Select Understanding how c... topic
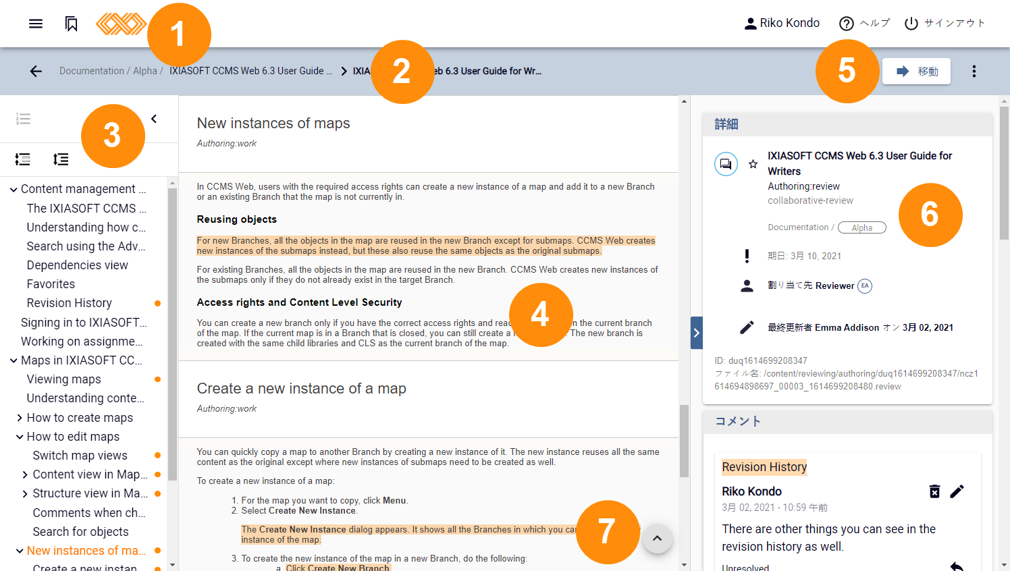The image size is (1010, 571). (86, 227)
